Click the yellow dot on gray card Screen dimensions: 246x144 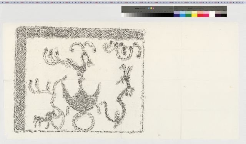click(151, 8)
